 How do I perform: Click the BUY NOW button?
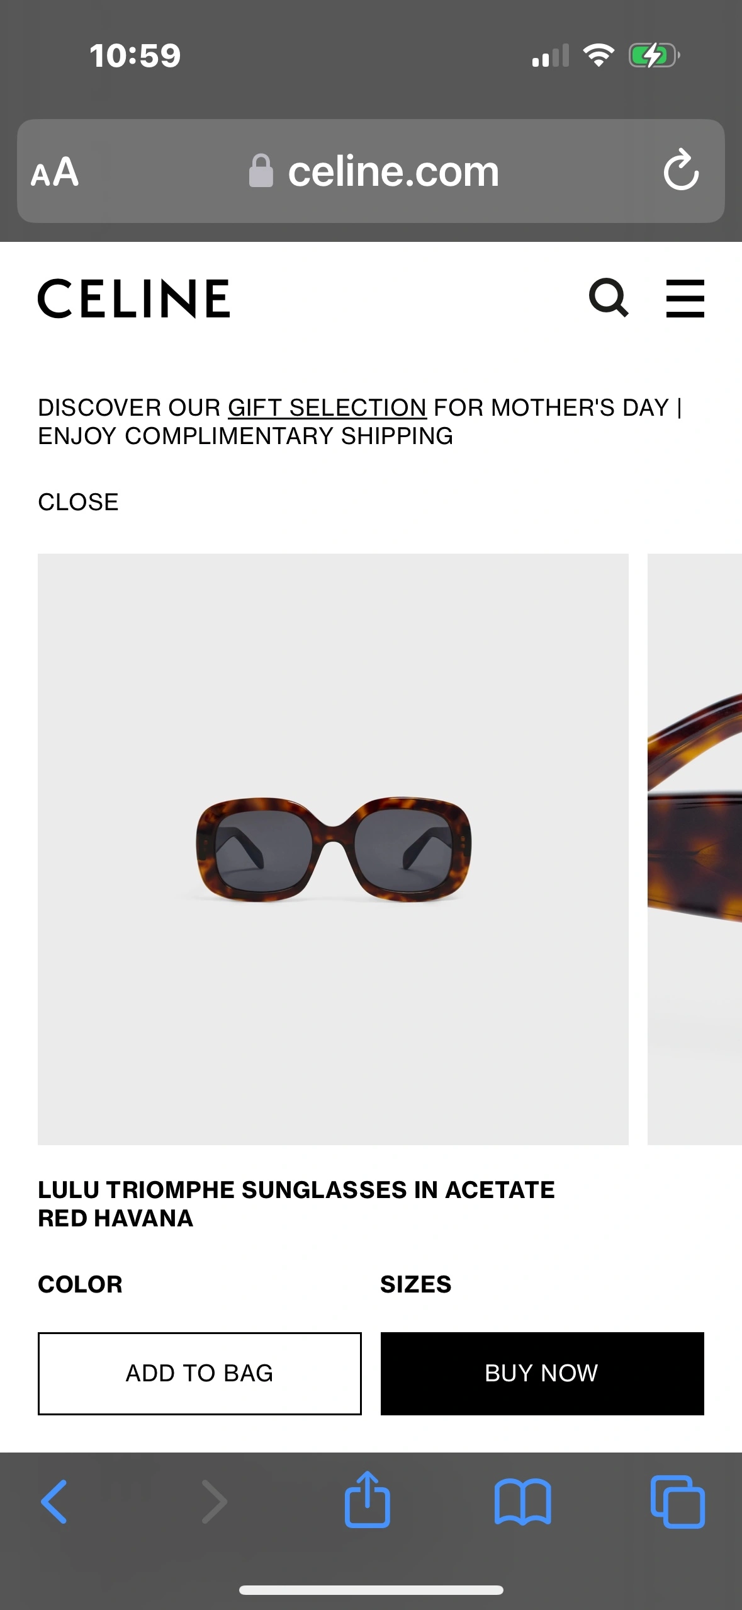(542, 1373)
